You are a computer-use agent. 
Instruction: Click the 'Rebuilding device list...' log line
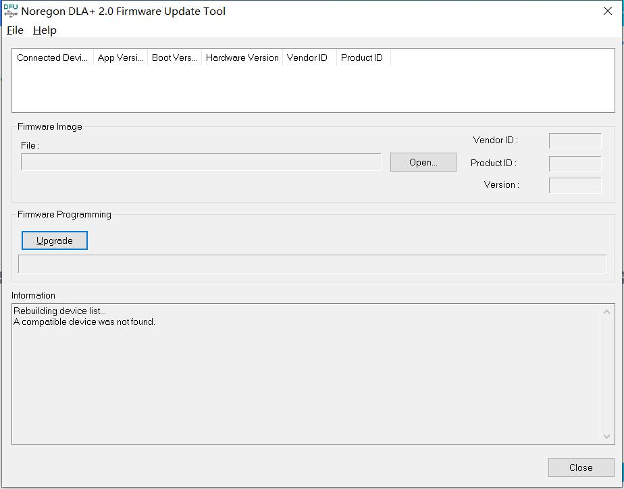[x=59, y=311]
